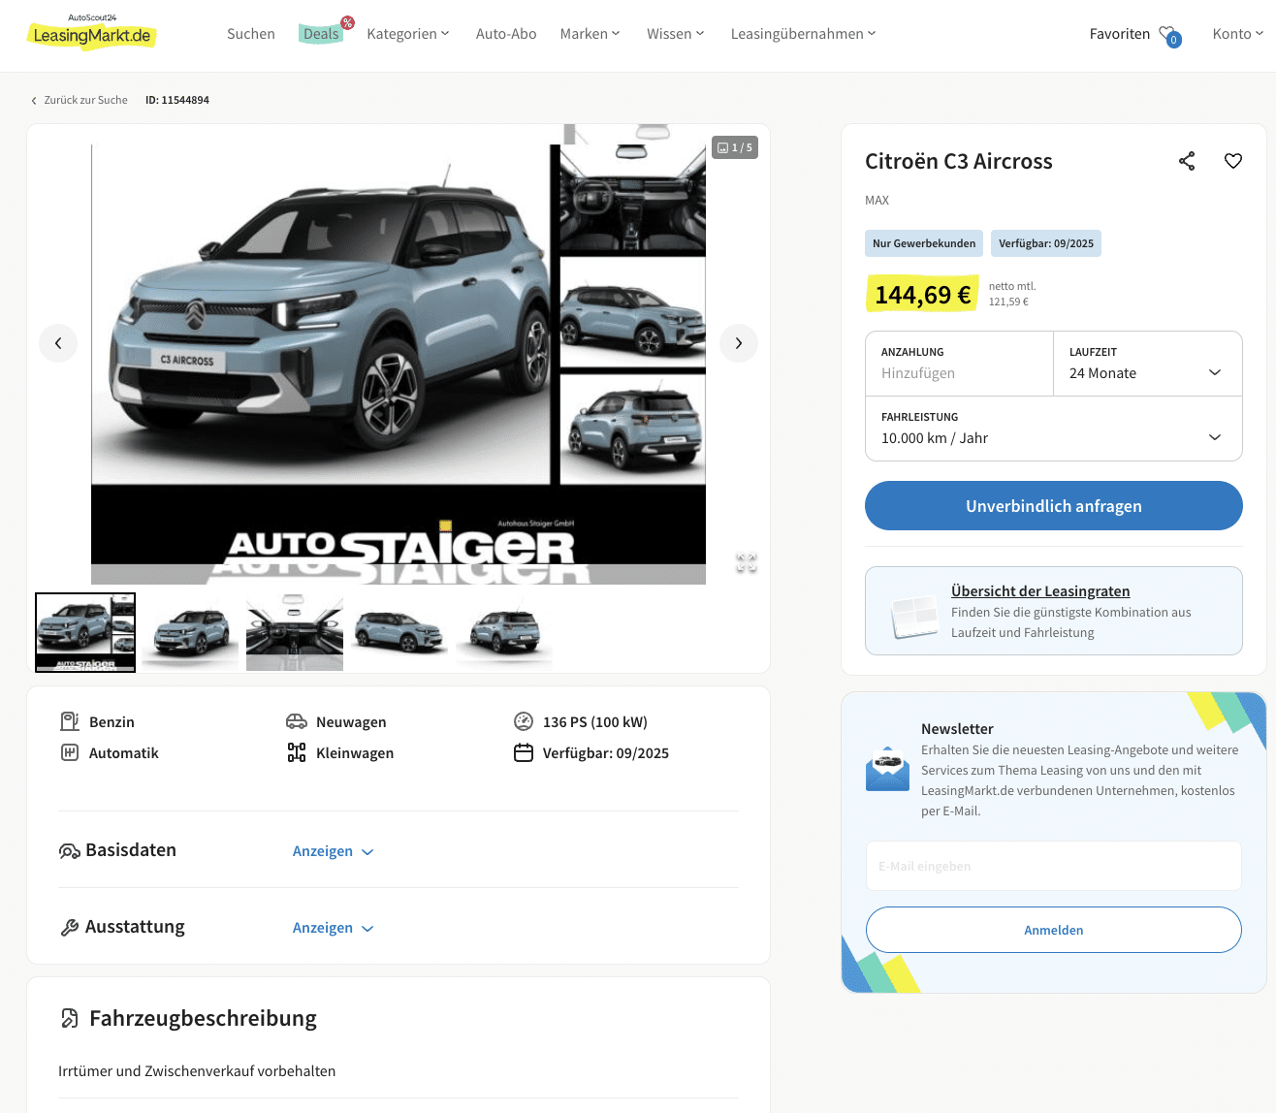
Task: Click the Citroën C3 Aircross title
Action: click(x=959, y=161)
